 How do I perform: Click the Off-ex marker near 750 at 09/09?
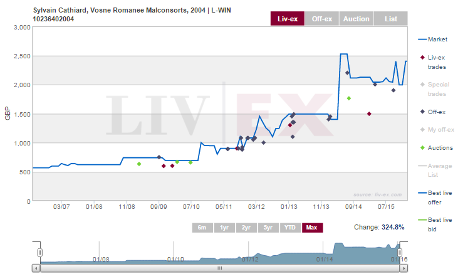tap(159, 157)
